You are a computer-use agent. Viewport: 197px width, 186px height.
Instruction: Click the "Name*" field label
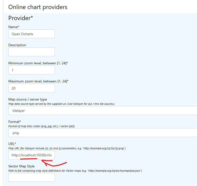tap(14, 27)
